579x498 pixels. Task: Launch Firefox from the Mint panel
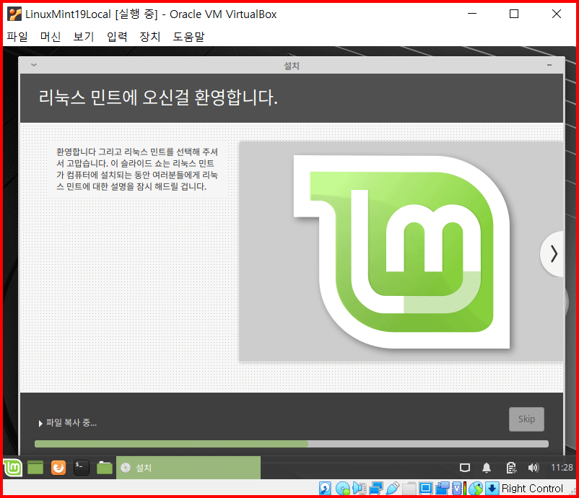click(x=58, y=468)
